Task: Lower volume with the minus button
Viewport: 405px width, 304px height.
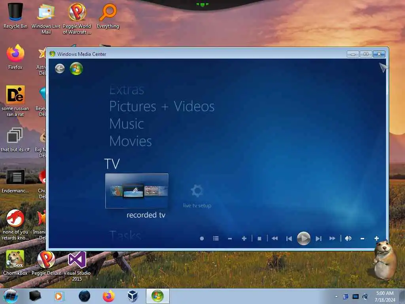Action: pos(362,238)
